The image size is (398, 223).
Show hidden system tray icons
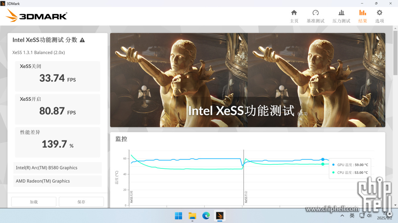pyautogui.click(x=342, y=216)
